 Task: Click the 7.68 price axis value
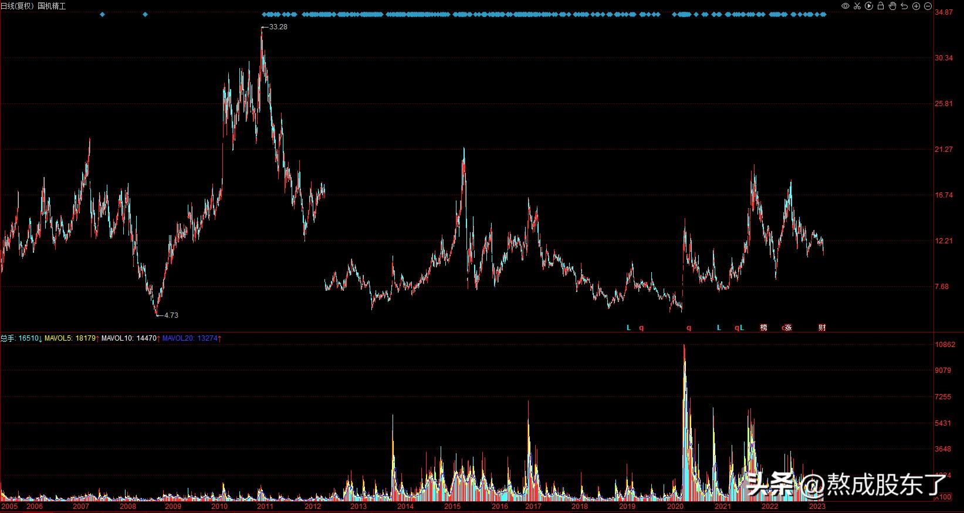click(942, 287)
